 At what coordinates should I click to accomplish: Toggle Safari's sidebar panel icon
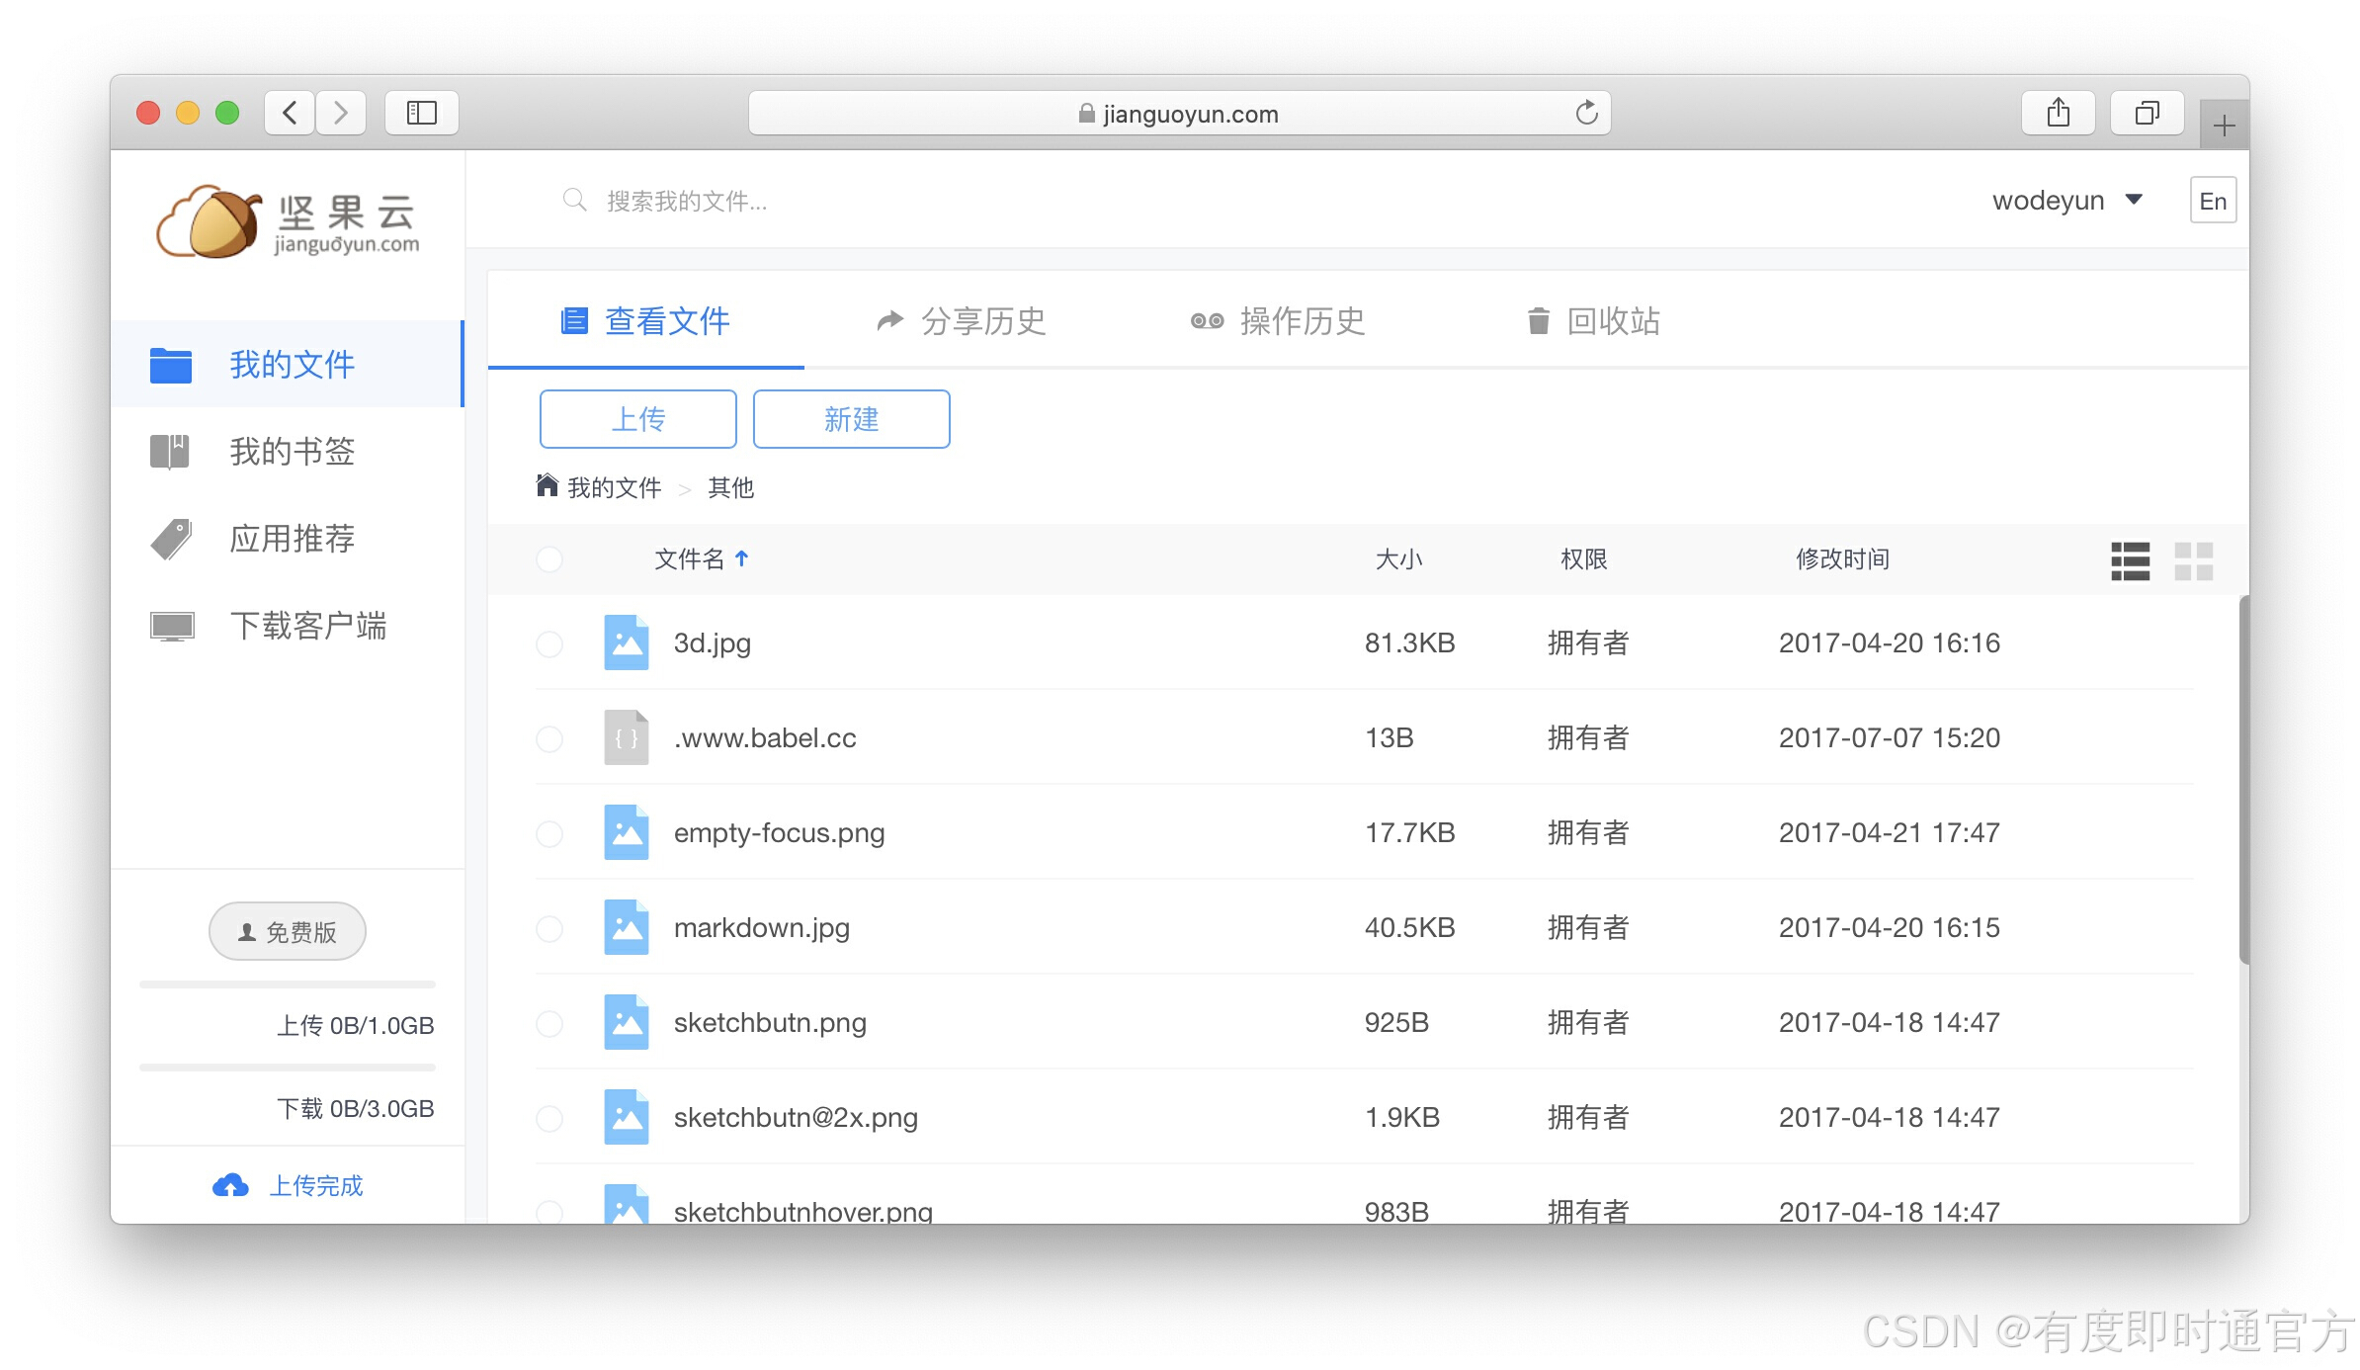coord(422,113)
